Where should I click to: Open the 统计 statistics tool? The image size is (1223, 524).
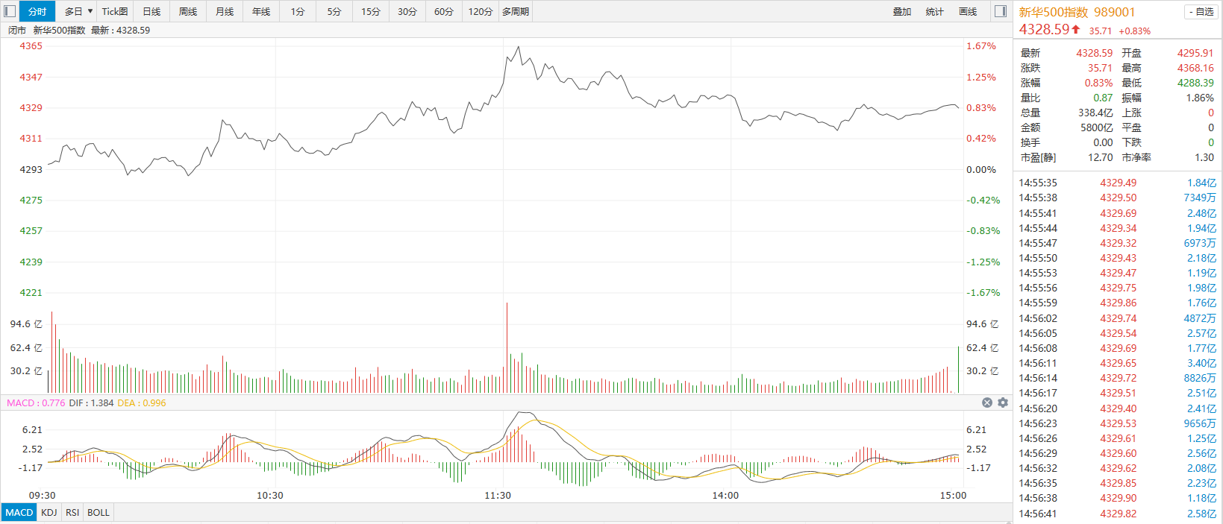click(934, 11)
